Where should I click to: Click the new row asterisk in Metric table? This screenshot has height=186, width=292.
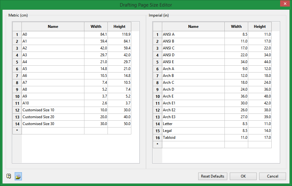click(17, 131)
